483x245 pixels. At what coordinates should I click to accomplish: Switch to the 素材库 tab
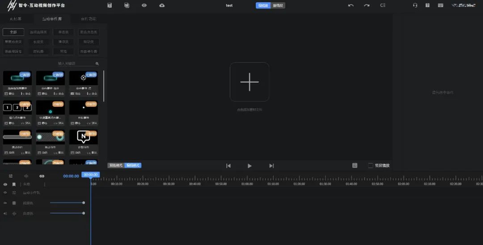point(16,19)
